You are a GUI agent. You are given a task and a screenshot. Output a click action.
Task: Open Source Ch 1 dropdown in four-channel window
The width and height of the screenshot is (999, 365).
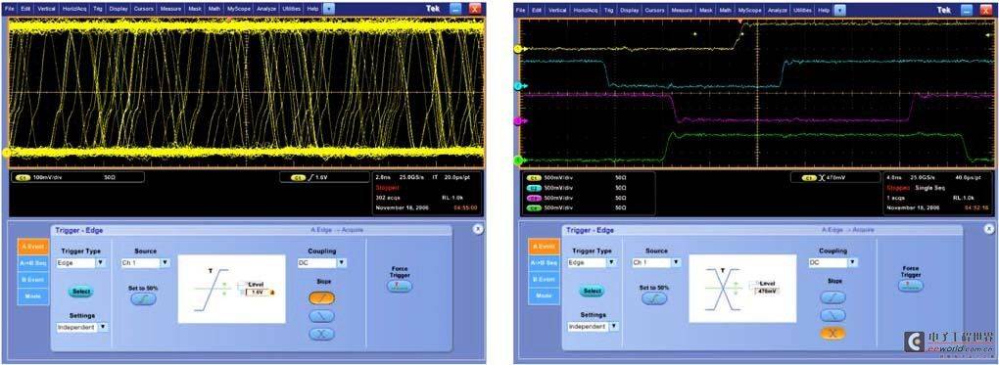click(676, 262)
